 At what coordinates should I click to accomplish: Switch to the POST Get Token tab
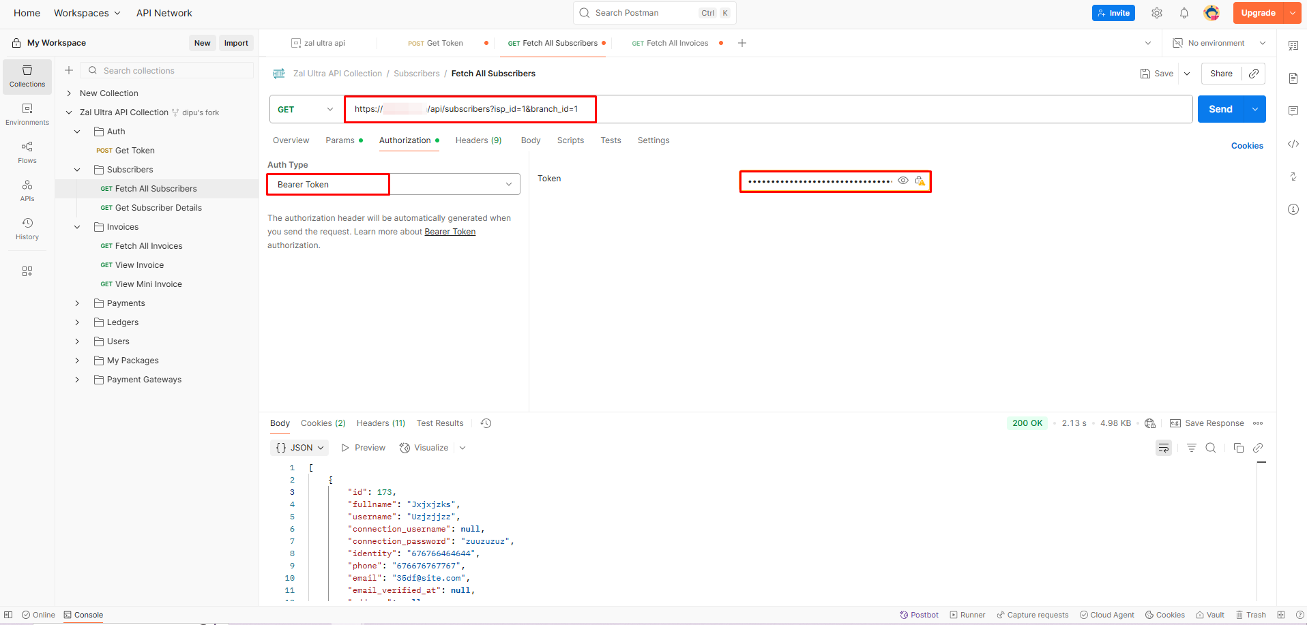click(x=435, y=43)
